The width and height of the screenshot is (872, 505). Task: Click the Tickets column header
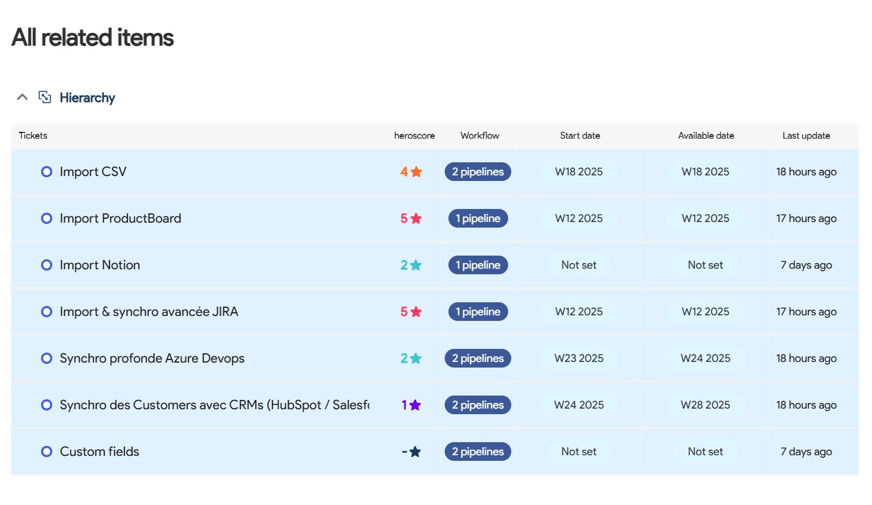pyautogui.click(x=33, y=136)
